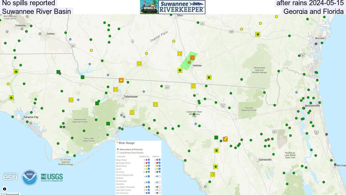Click Moderate Flood red observation swatch
The image size is (346, 195).
[x=146, y=163]
